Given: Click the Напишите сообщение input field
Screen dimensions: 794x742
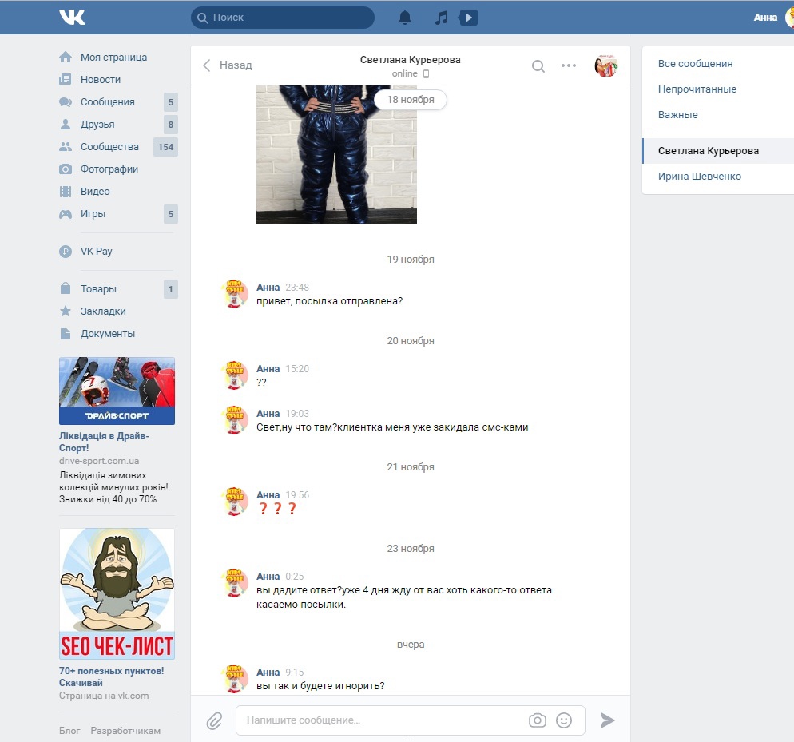Looking at the screenshot, I should 383,720.
